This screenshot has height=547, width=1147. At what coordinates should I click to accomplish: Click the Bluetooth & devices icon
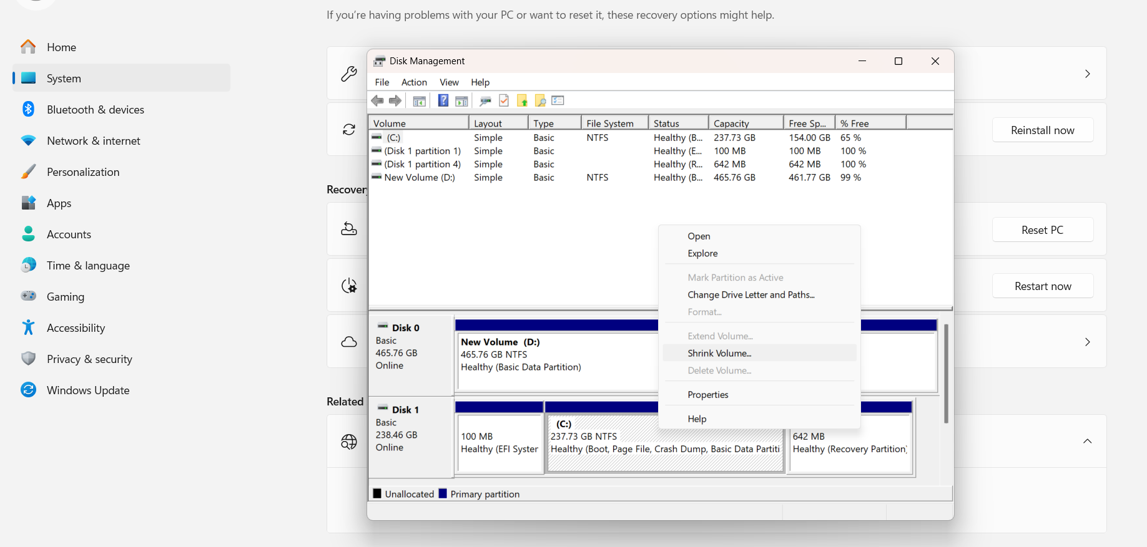click(28, 109)
